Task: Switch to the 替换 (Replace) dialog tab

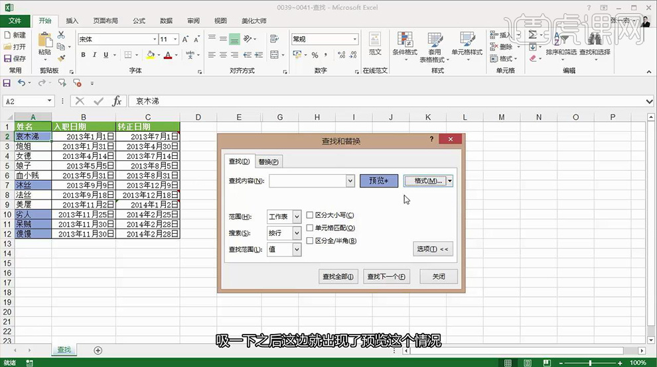Action: [x=269, y=162]
